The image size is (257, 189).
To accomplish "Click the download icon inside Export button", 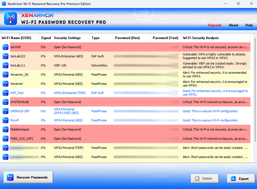I will 233,178.
